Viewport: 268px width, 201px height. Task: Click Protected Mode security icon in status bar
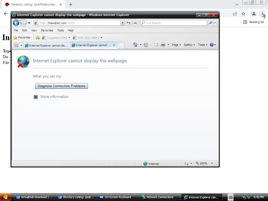pos(186,164)
